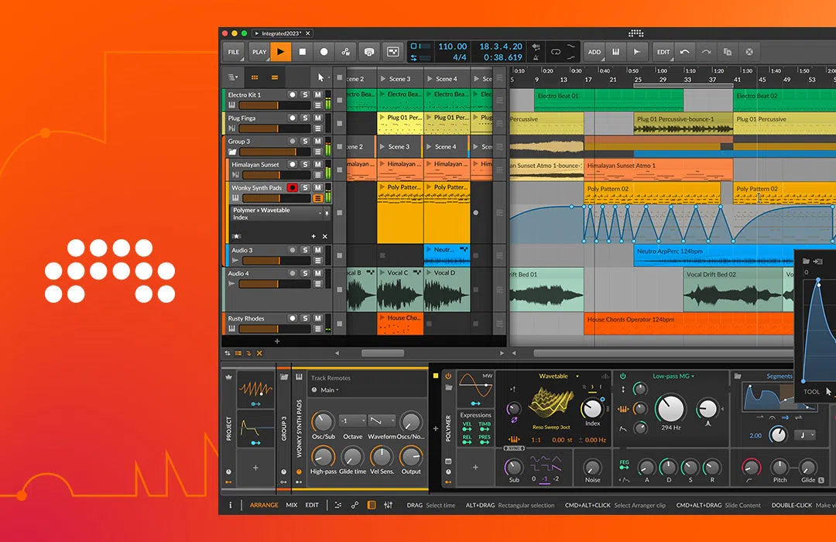Image resolution: width=836 pixels, height=542 pixels.
Task: Open the Octave dropdown in the device panel
Action: (x=352, y=420)
